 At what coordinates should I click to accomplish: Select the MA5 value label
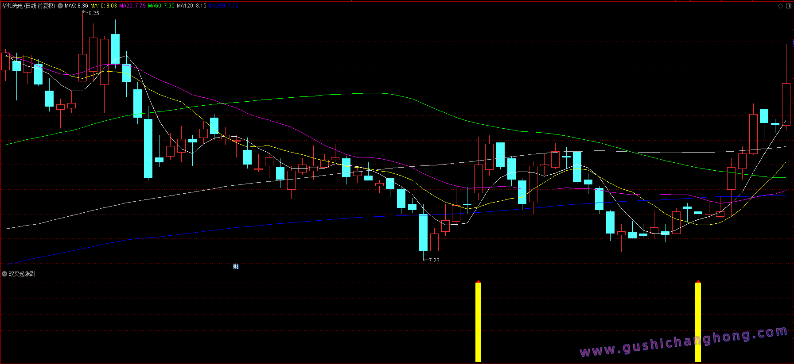76,6
